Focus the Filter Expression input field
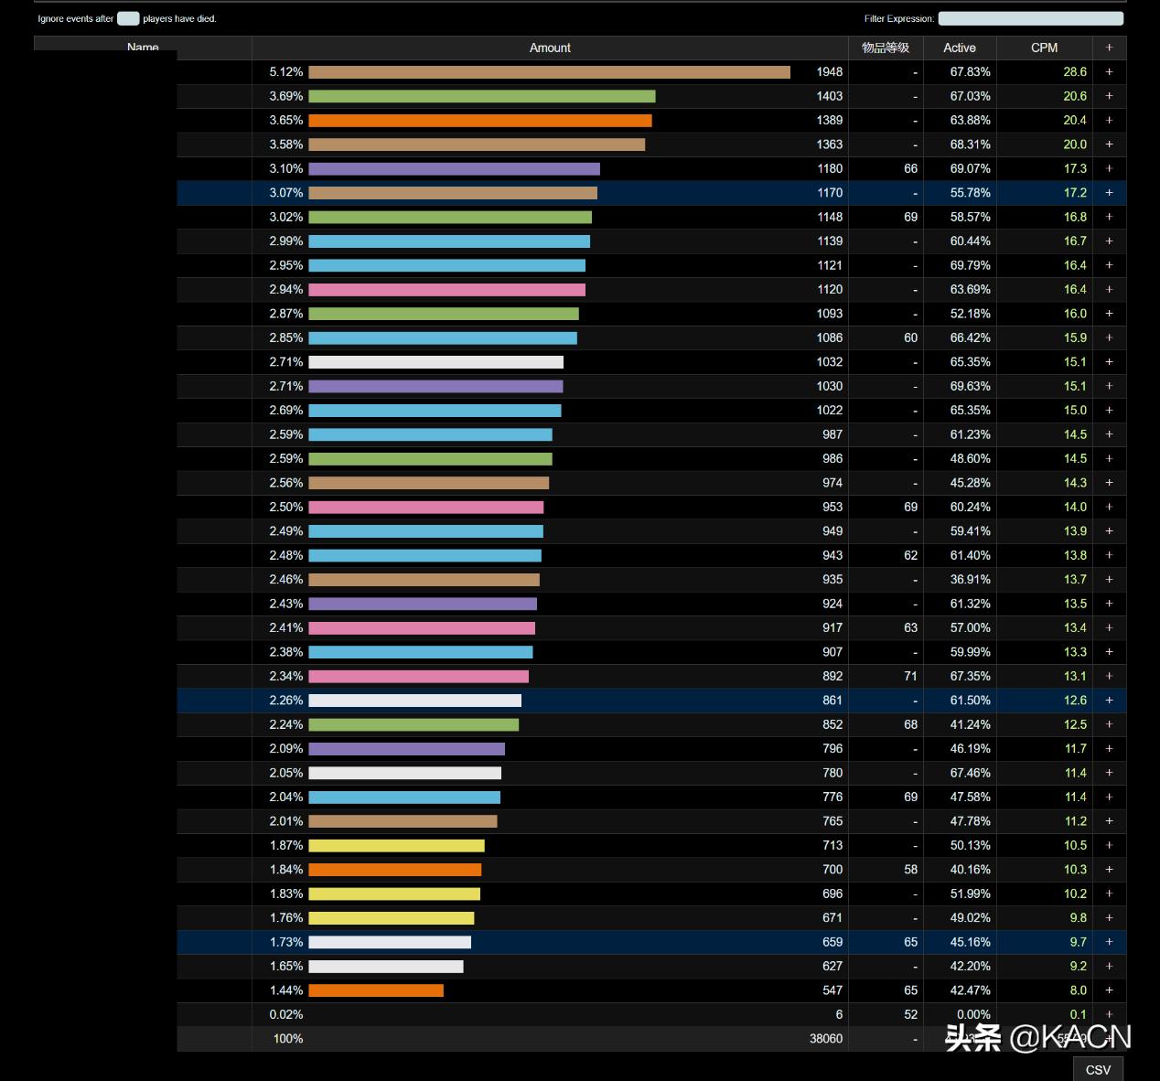Viewport: 1160px width, 1081px height. (x=1030, y=18)
